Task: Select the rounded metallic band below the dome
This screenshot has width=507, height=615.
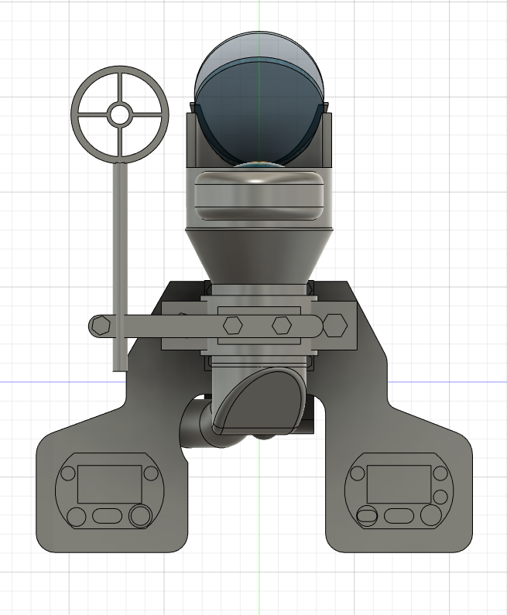Action: (x=259, y=195)
